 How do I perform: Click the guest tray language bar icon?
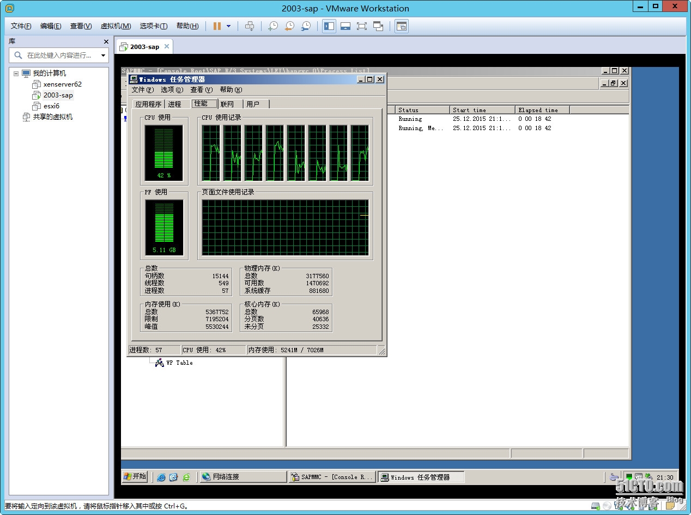tap(615, 477)
